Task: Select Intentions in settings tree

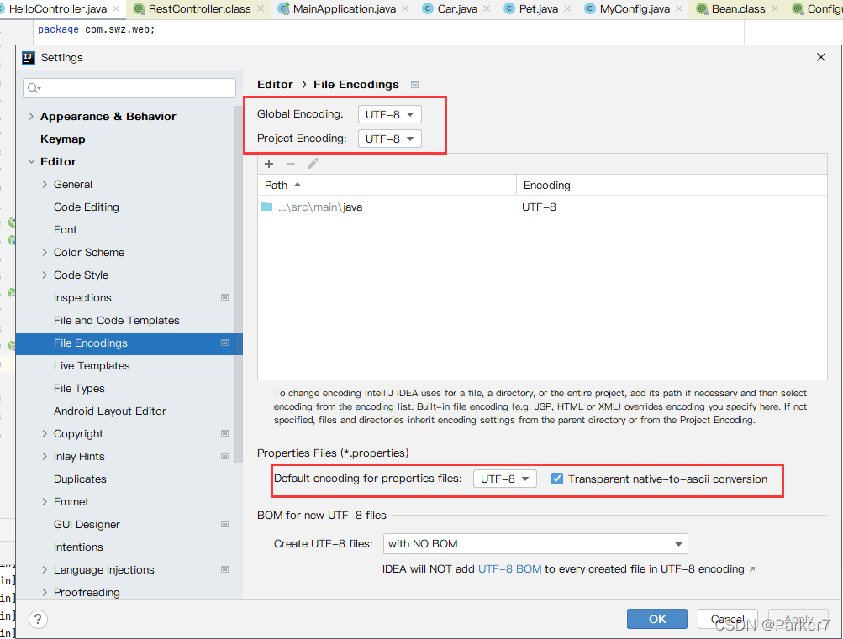Action: coord(78,547)
